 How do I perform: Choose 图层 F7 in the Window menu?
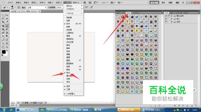[74, 60]
